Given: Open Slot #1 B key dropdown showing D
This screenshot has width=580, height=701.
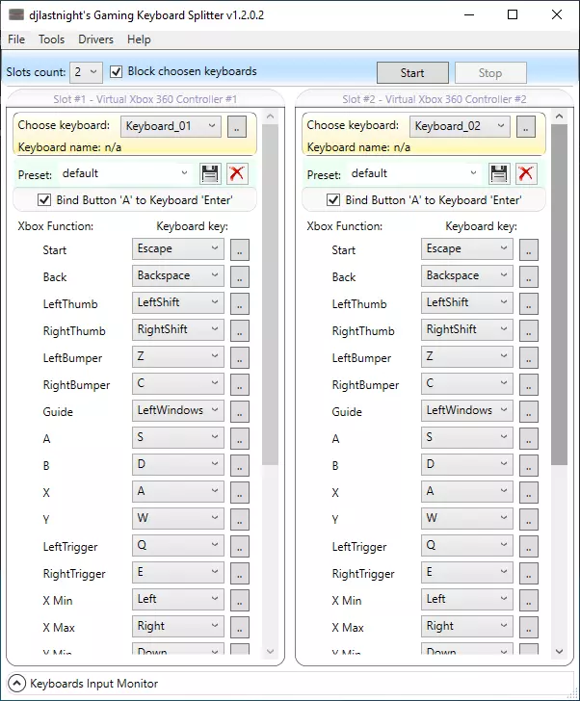Looking at the screenshot, I should pos(178,464).
